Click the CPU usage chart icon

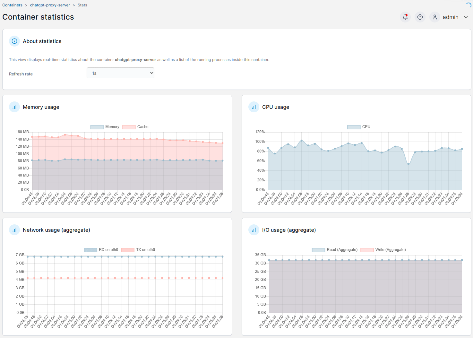pos(254,107)
